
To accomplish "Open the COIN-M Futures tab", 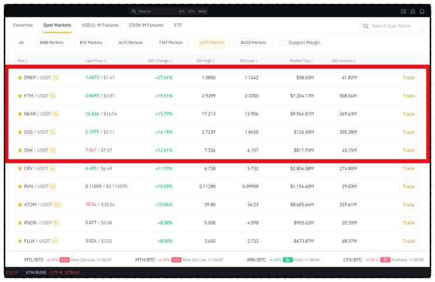I will [146, 25].
